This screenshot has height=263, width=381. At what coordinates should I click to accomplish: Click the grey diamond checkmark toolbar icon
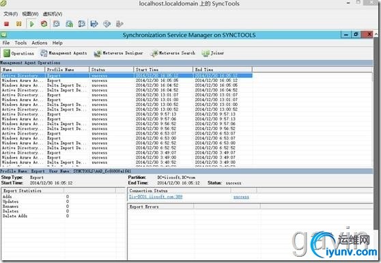107,24
